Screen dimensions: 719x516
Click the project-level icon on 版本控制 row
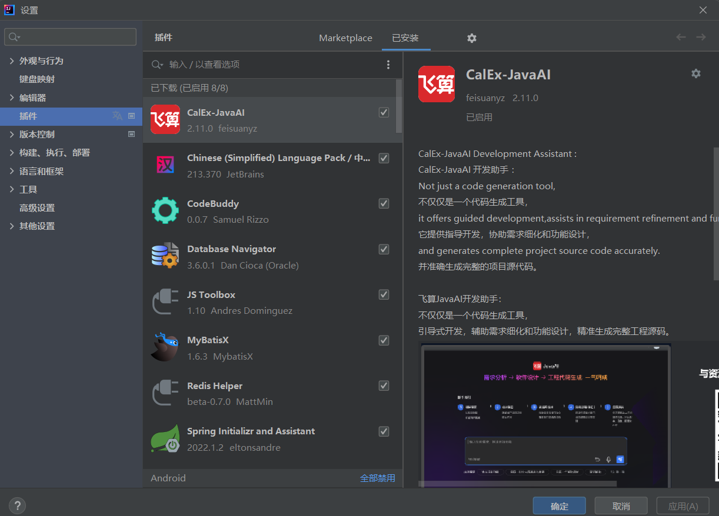click(131, 134)
